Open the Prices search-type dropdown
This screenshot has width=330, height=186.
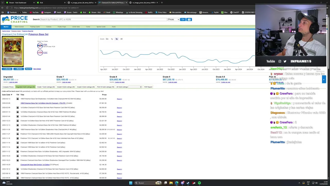pyautogui.click(x=174, y=19)
